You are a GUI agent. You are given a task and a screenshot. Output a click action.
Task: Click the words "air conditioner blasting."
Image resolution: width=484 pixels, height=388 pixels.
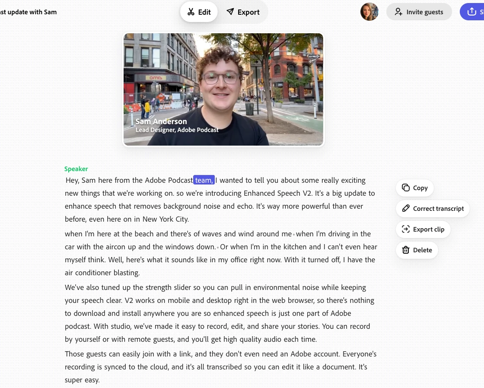(102, 273)
